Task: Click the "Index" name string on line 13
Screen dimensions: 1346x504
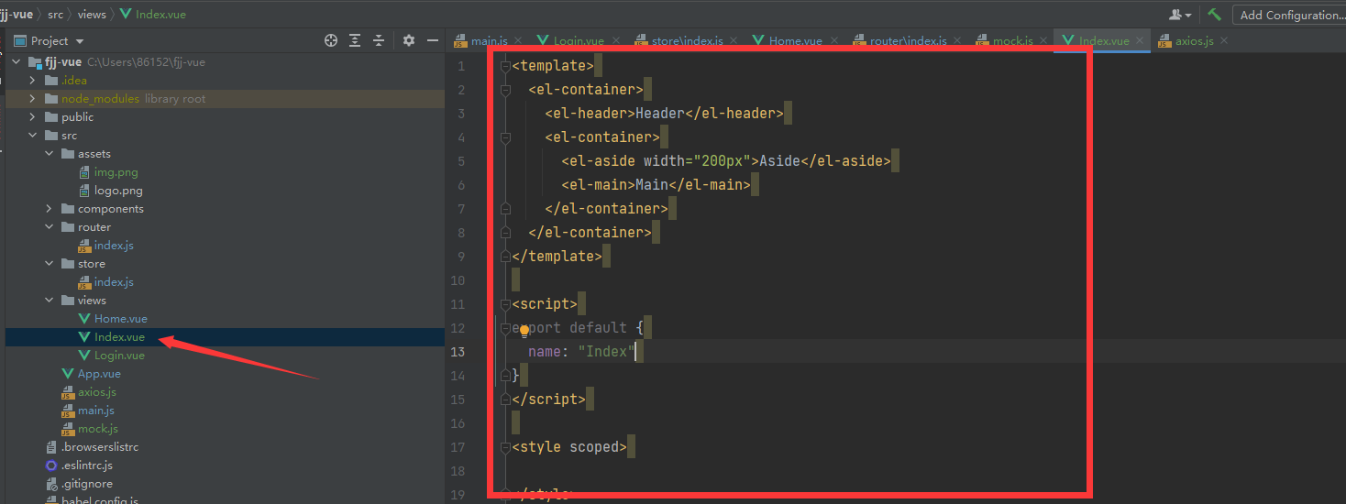Action: [x=607, y=352]
